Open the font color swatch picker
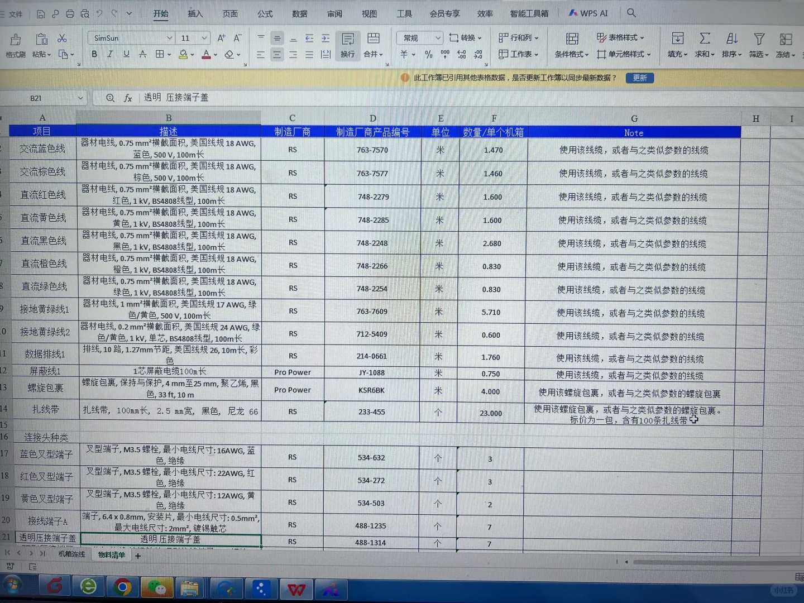The width and height of the screenshot is (804, 603). (206, 54)
